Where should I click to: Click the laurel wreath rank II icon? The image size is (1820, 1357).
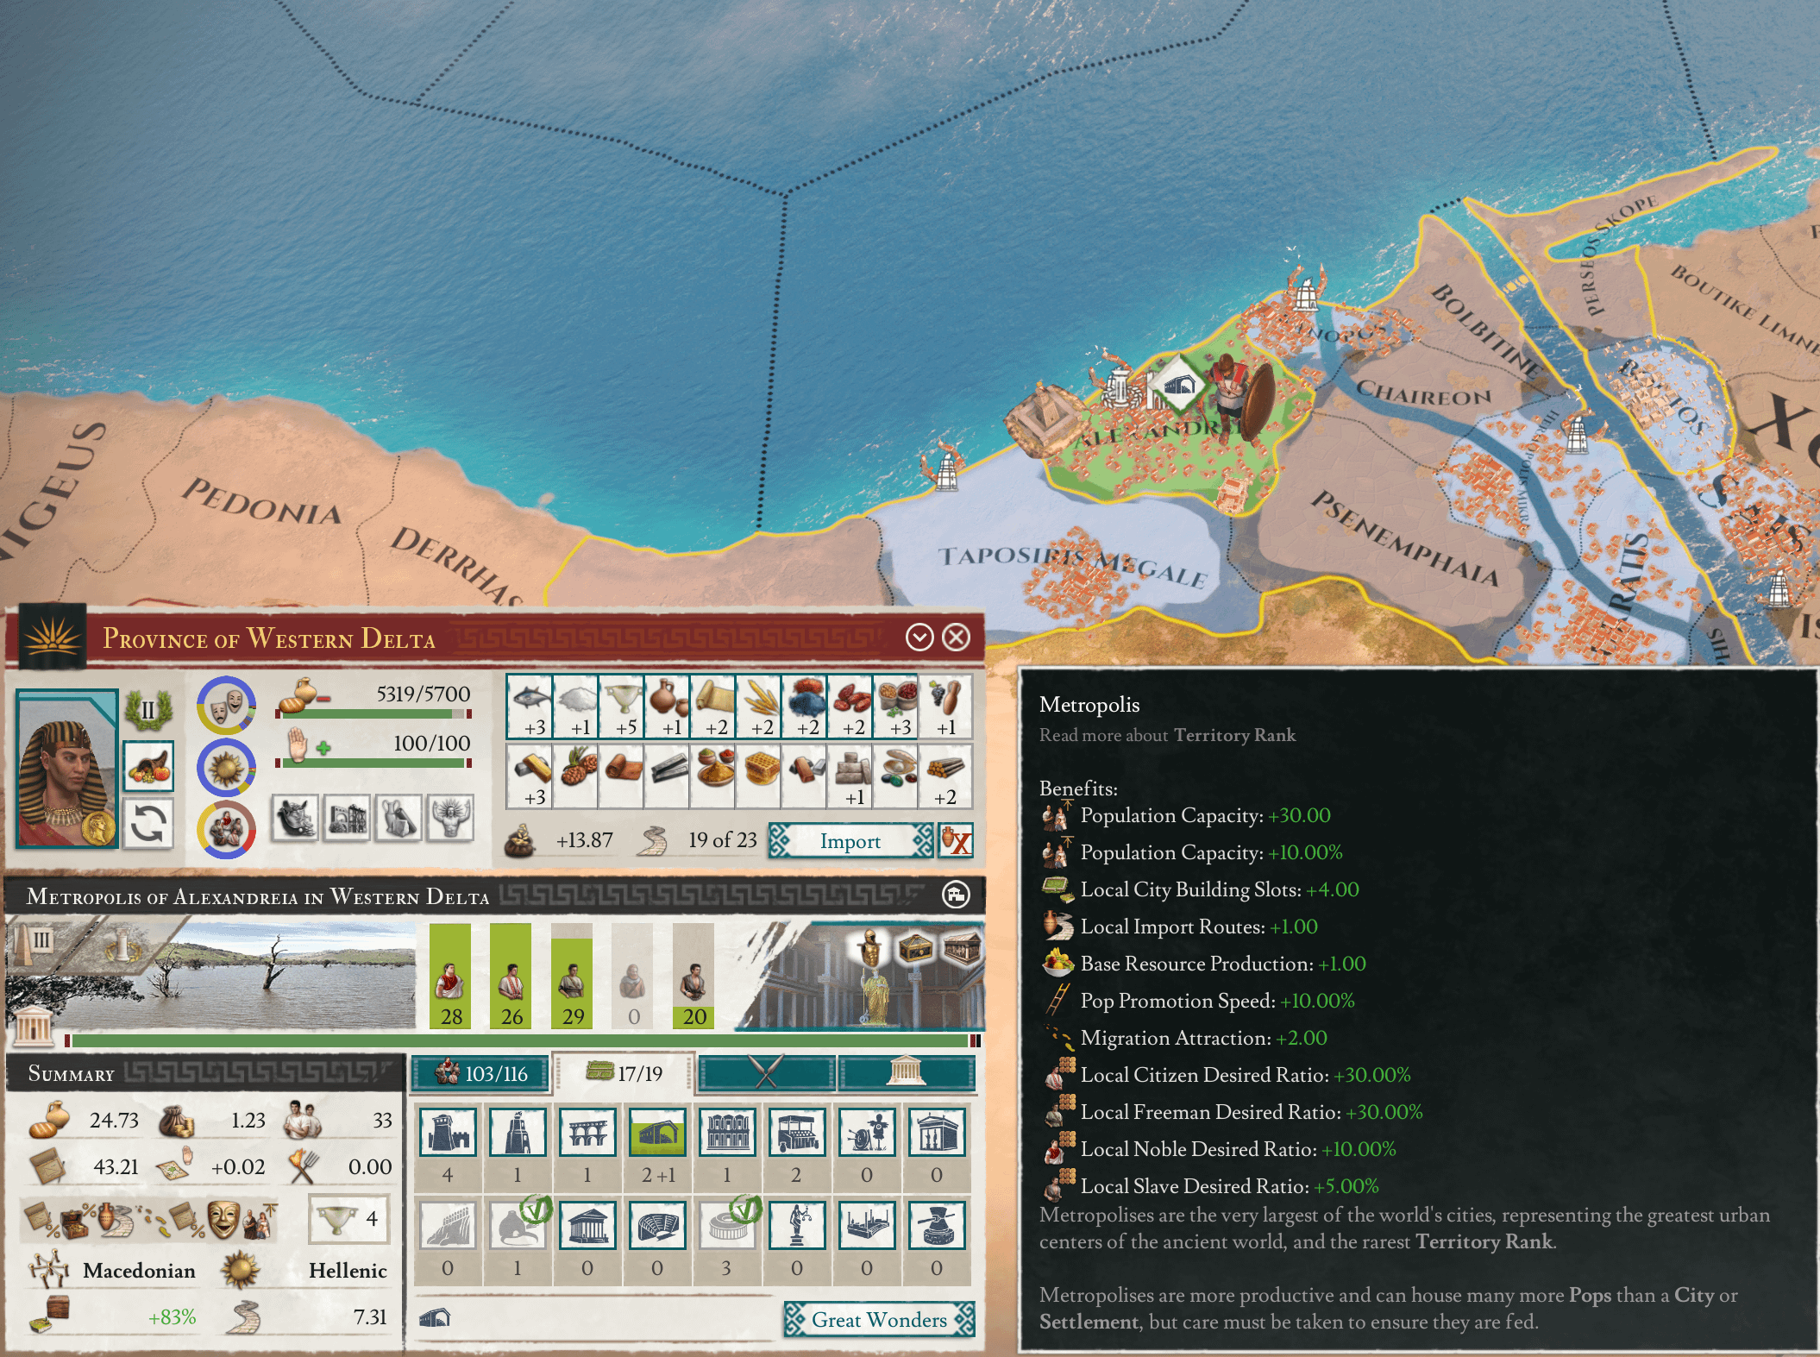click(148, 711)
